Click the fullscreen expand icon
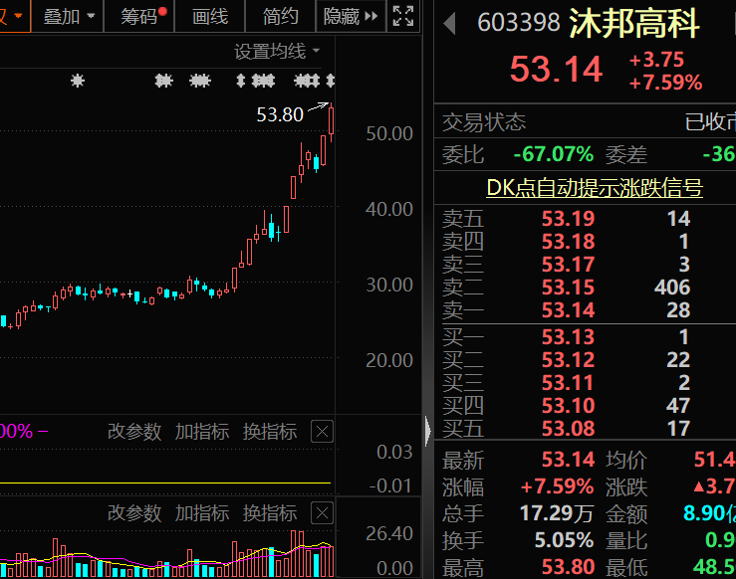736x579 pixels. 403,16
